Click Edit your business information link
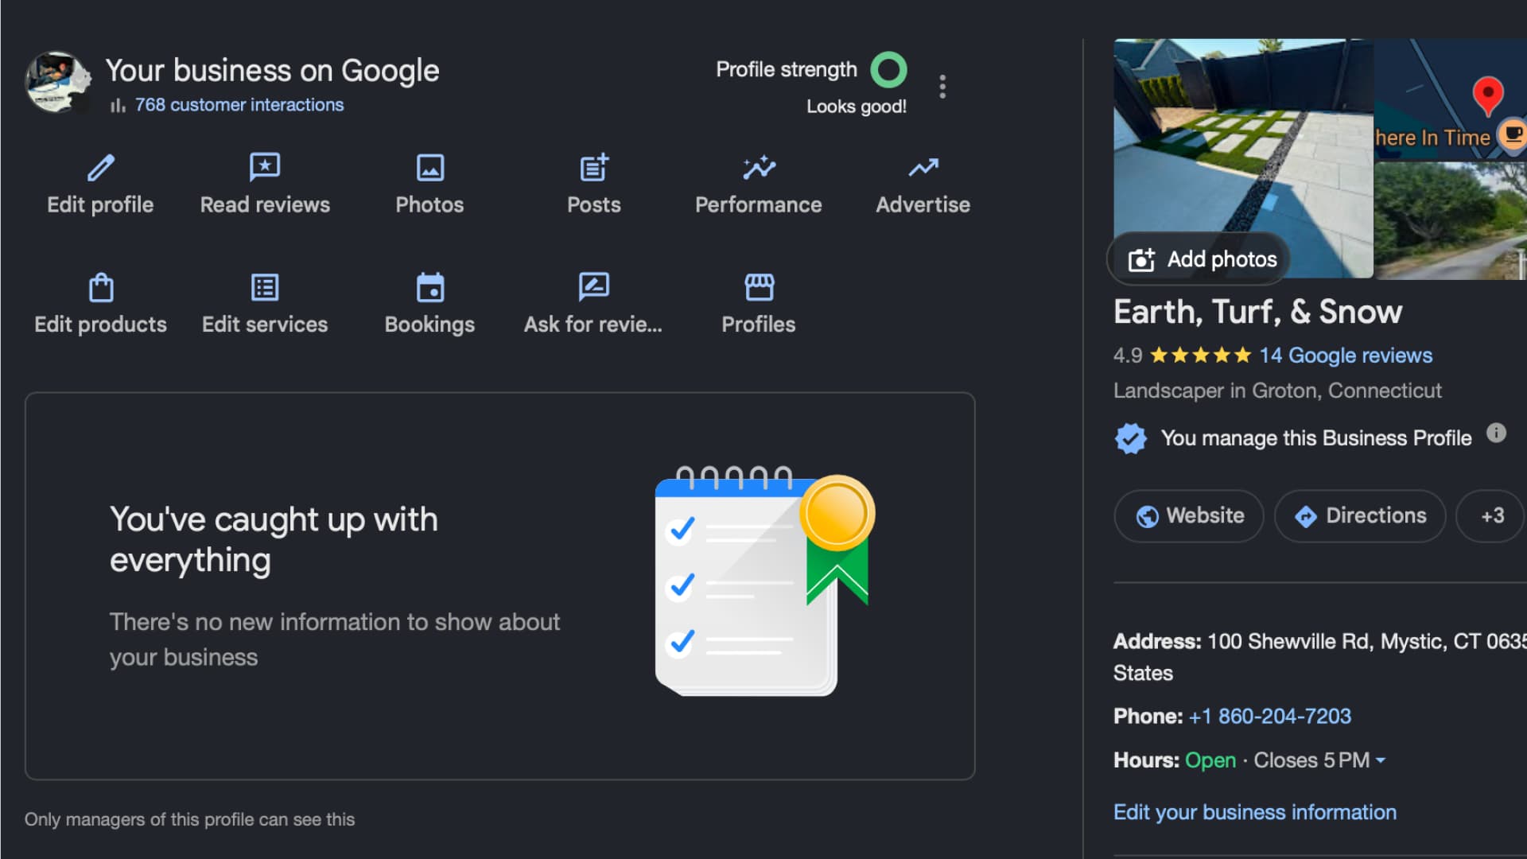Screen dimensions: 1527x859 tap(1254, 812)
